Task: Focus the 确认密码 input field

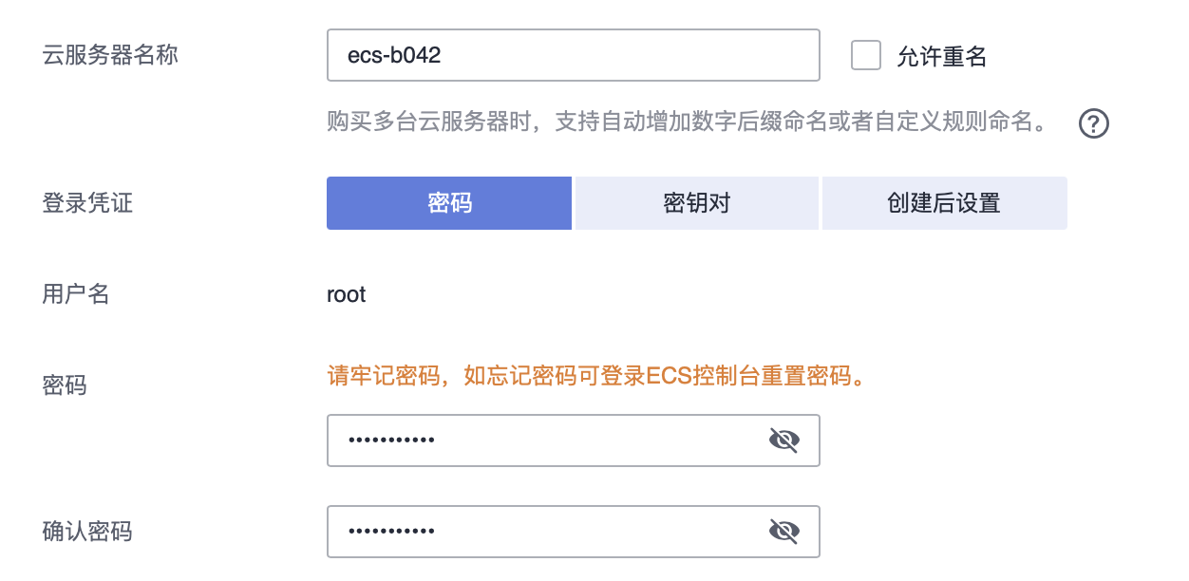Action: coord(551,531)
